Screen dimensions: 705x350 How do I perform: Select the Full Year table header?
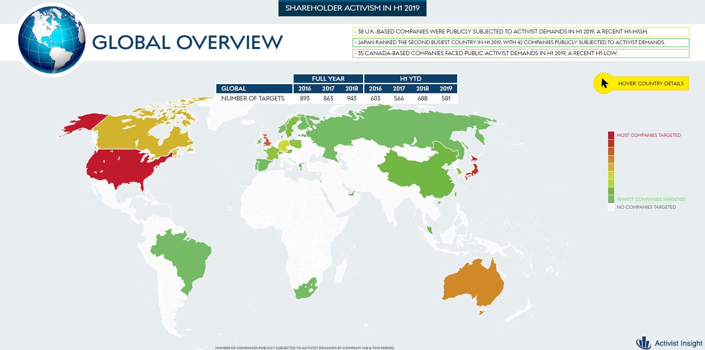coord(328,78)
